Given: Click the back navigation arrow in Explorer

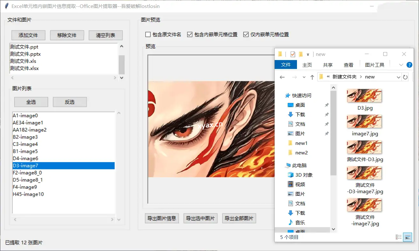Looking at the screenshot, I should (282, 77).
